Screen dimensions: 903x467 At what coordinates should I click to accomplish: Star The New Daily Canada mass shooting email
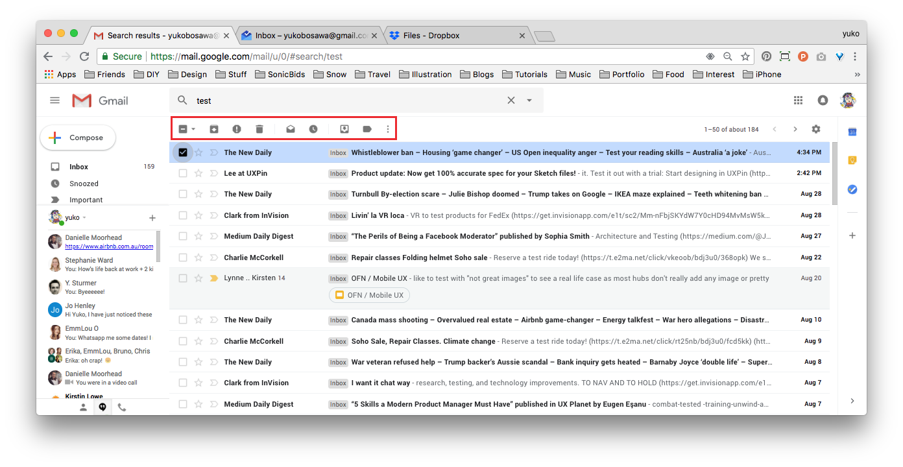199,320
